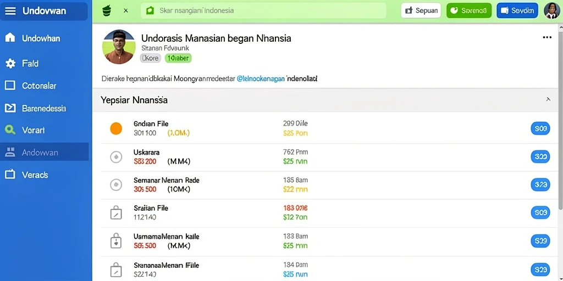
Task: Select the Cotonalar square icon
Action: (x=10, y=86)
